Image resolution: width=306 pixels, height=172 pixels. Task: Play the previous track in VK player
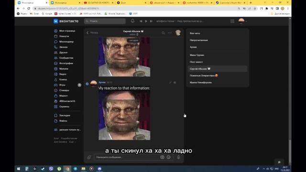tap(141, 21)
